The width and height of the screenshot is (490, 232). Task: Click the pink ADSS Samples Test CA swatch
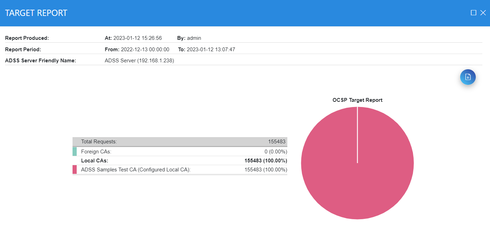tap(75, 170)
